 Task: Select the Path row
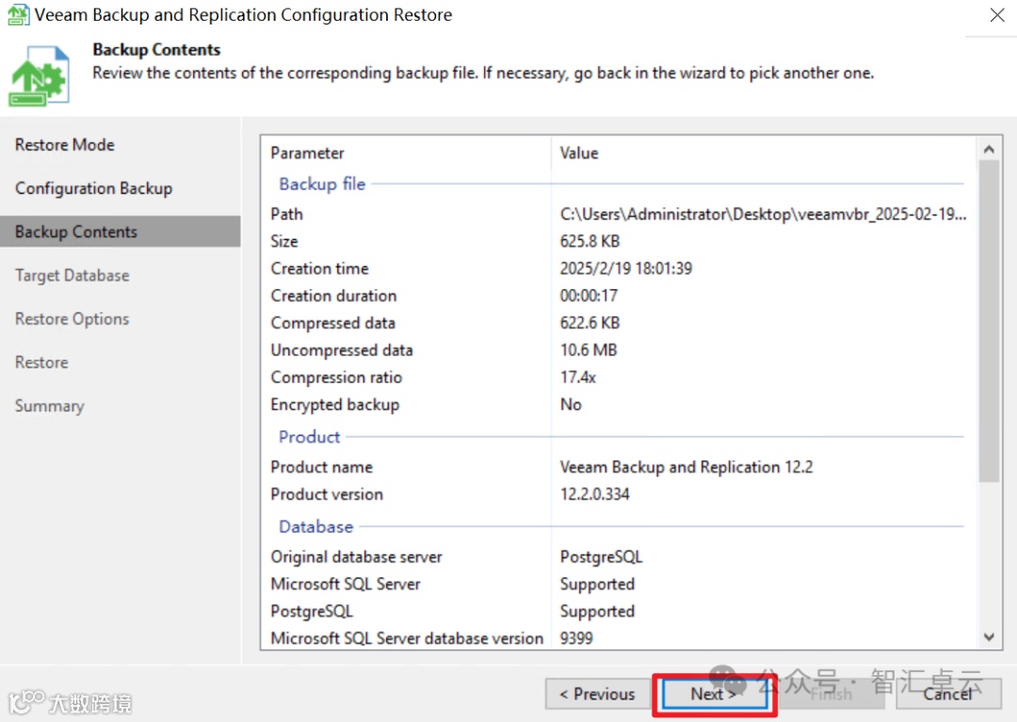point(619,214)
